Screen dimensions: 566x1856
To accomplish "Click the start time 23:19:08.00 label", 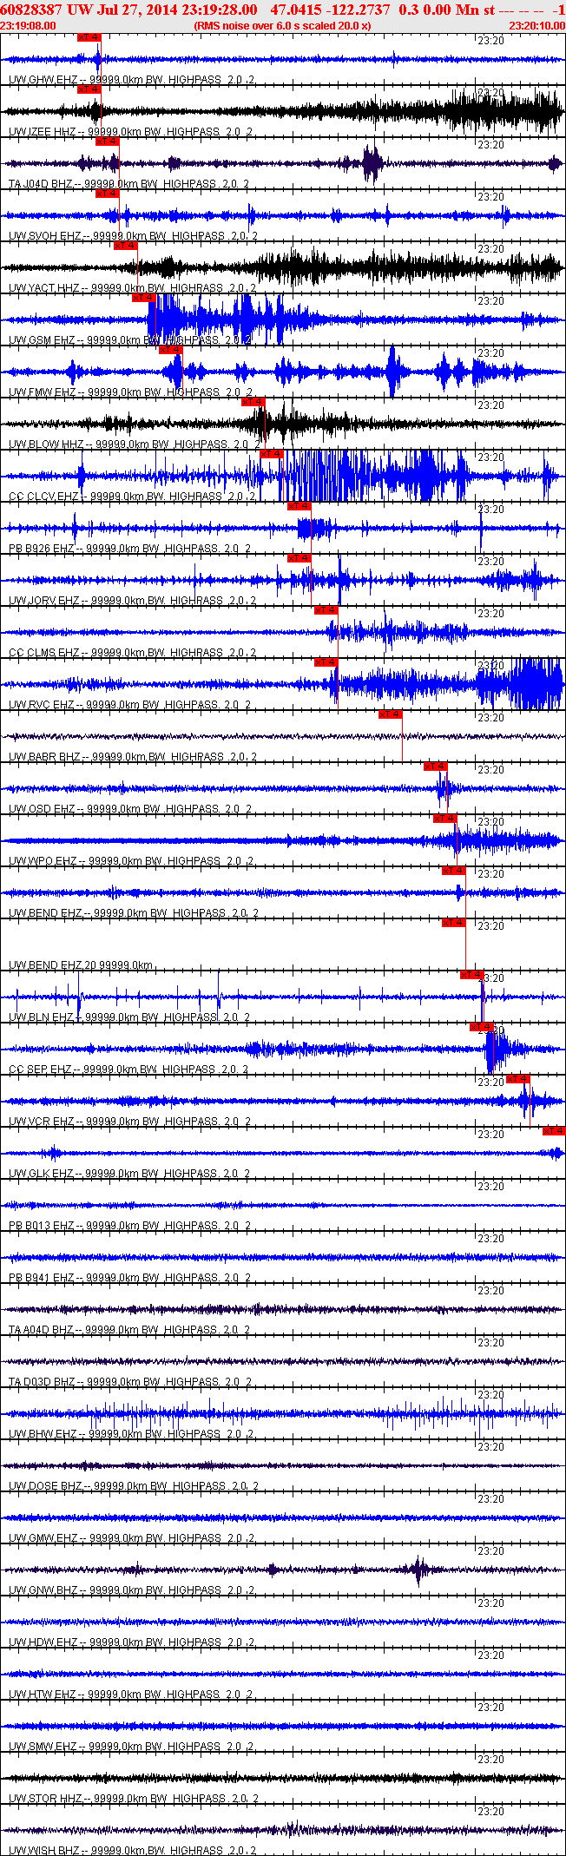I will (29, 26).
